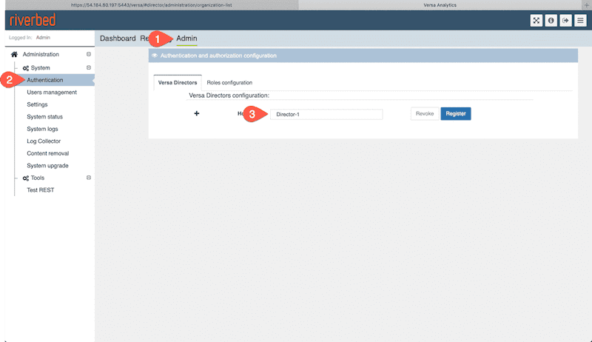Click the Register button
The height and width of the screenshot is (342, 592).
[456, 113]
